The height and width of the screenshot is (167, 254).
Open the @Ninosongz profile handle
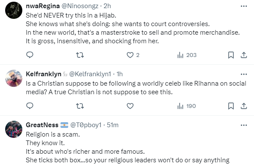[x=80, y=6]
